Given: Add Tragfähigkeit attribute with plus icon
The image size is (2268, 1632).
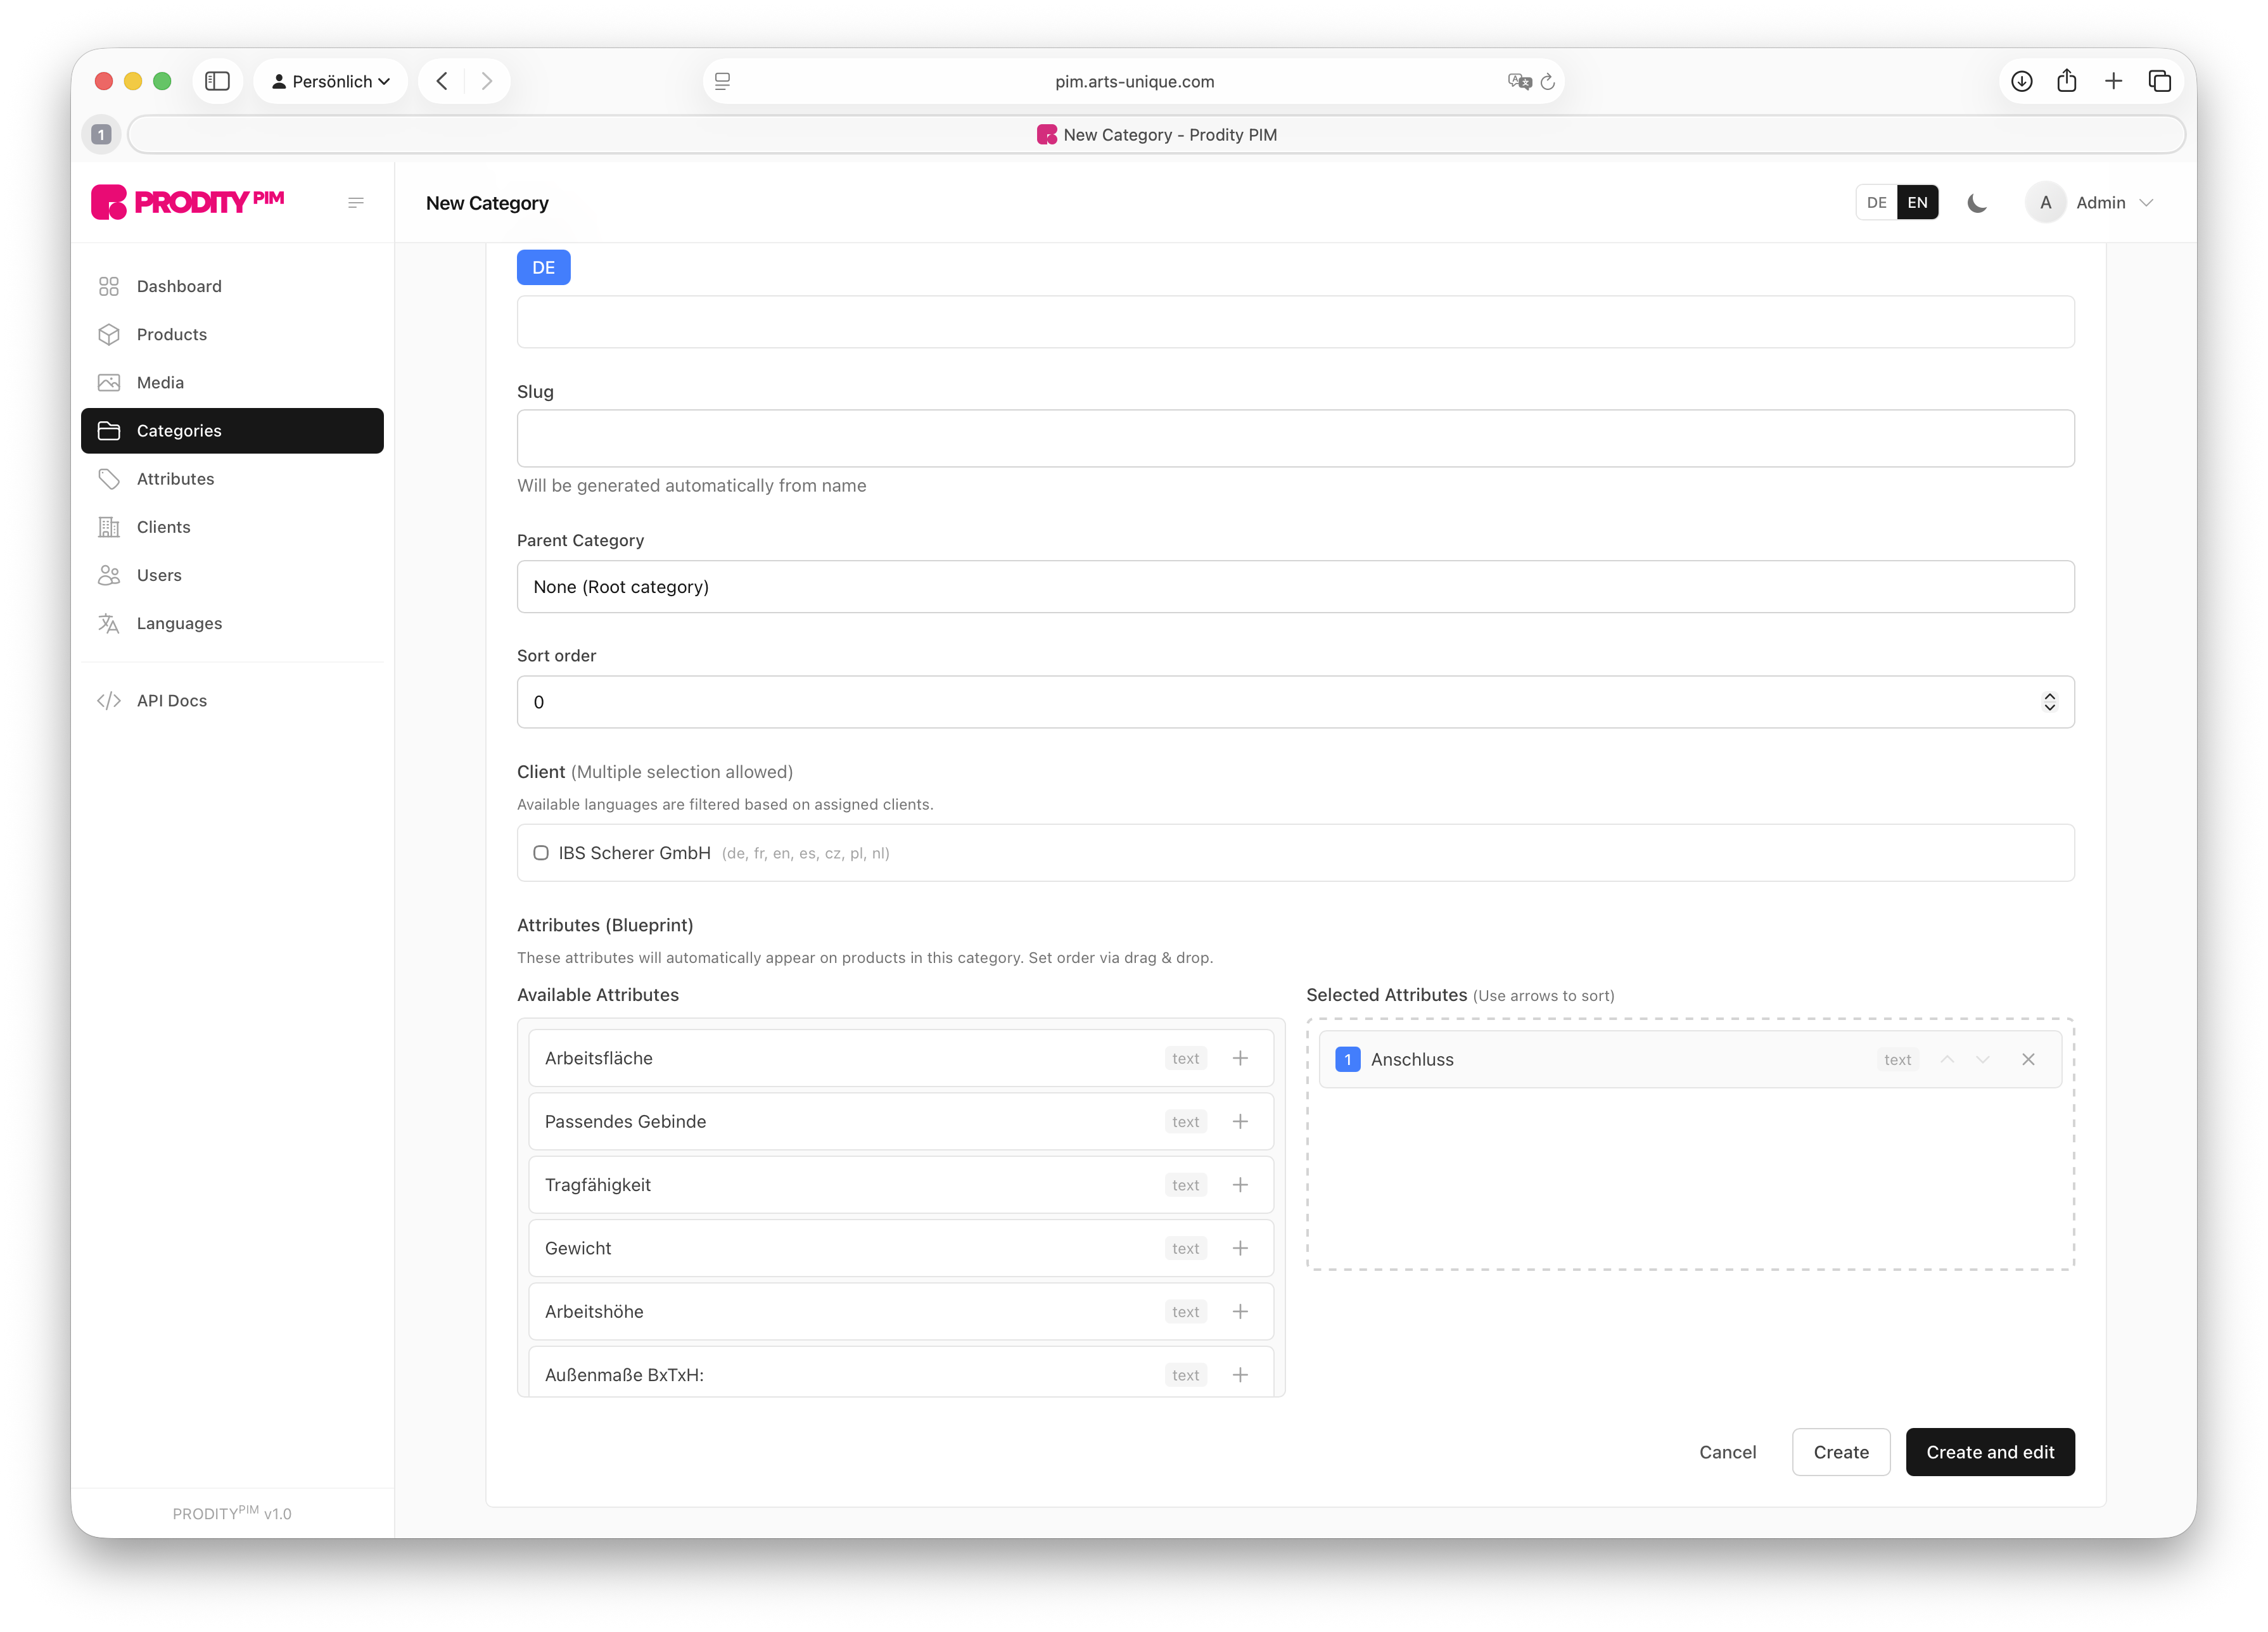Looking at the screenshot, I should click(1240, 1185).
